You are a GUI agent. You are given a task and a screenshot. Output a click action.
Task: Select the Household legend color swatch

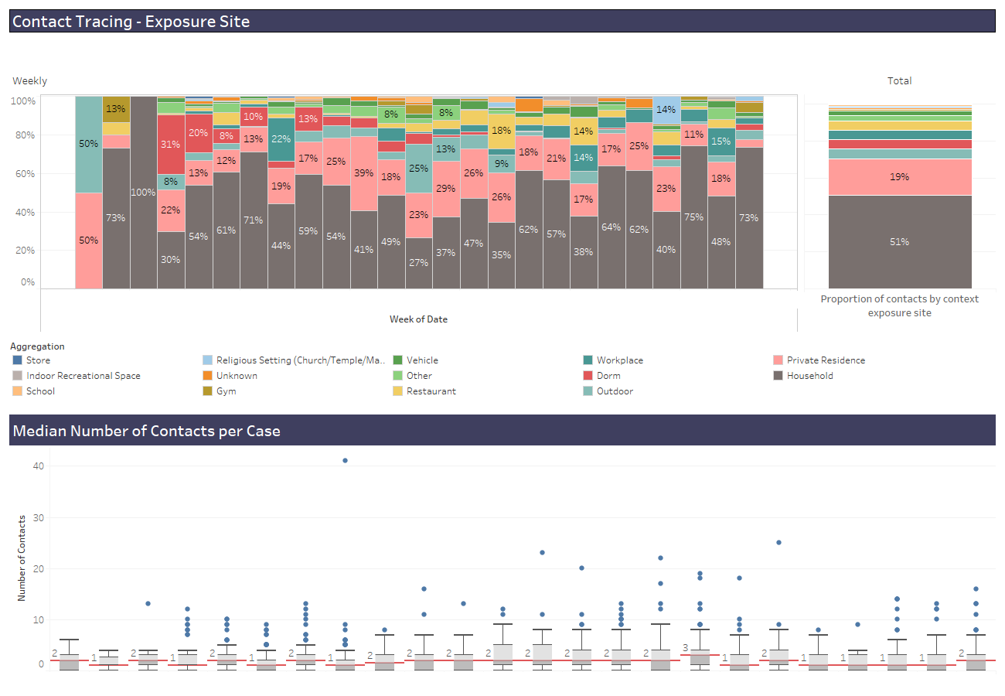(x=778, y=376)
